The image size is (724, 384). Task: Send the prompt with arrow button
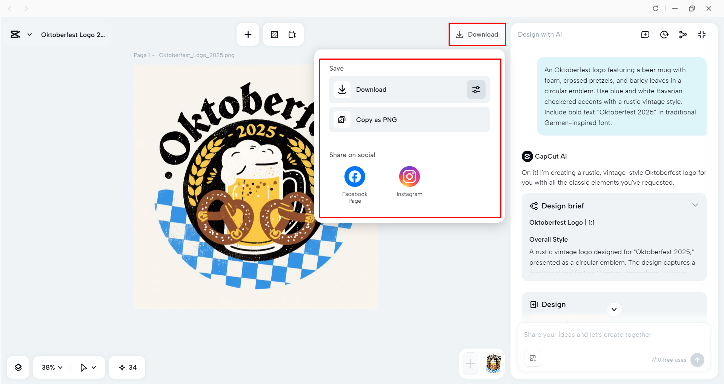697,360
